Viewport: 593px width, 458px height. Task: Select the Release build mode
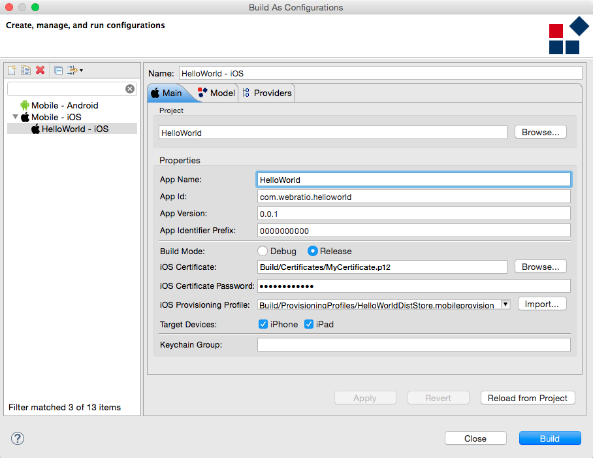312,251
